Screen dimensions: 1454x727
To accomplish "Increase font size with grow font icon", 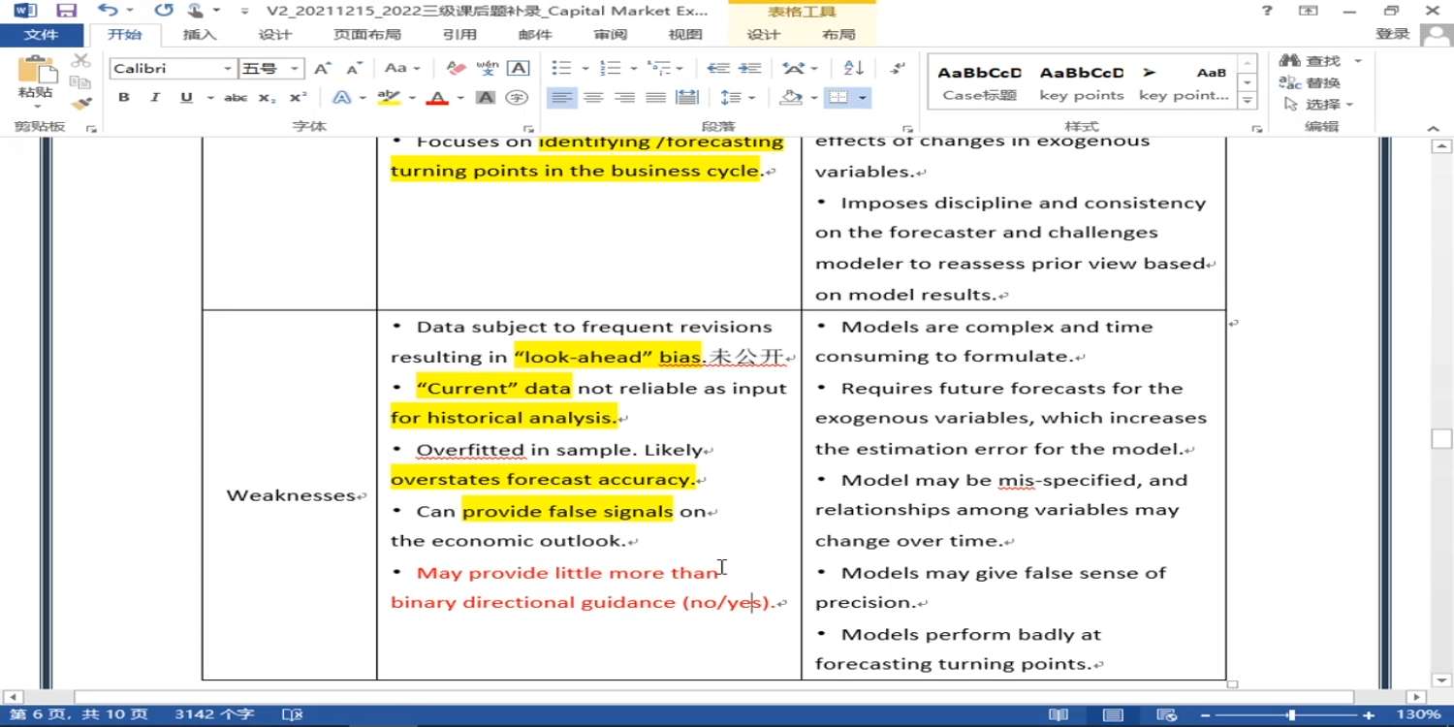I will pyautogui.click(x=323, y=68).
